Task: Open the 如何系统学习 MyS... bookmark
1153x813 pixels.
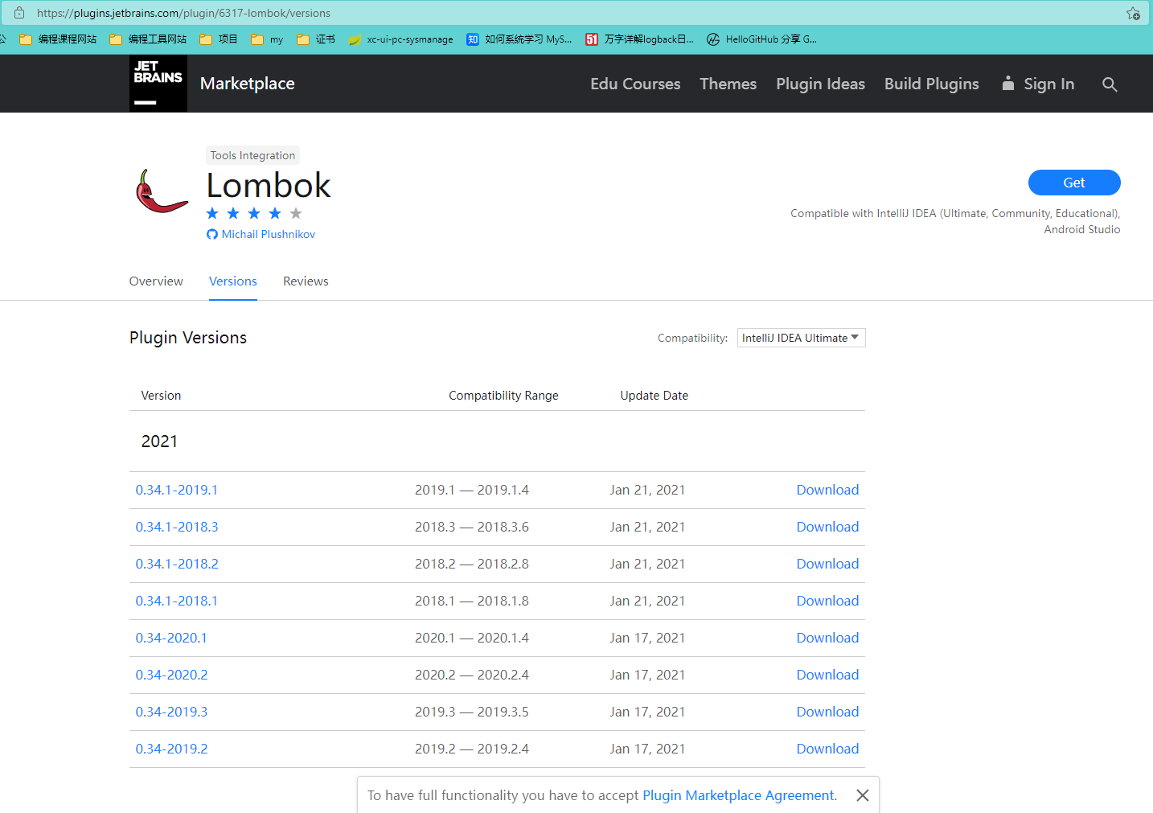Action: pyautogui.click(x=519, y=39)
